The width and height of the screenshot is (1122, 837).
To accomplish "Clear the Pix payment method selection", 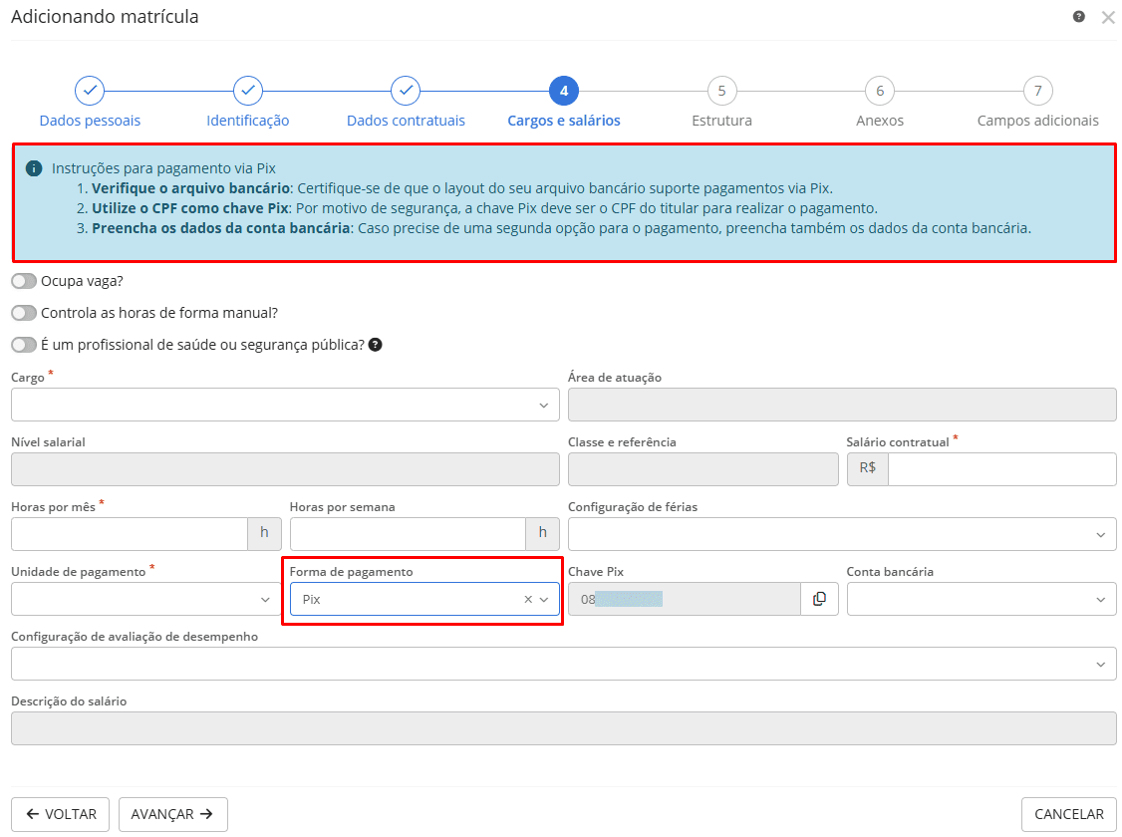I will [x=528, y=600].
